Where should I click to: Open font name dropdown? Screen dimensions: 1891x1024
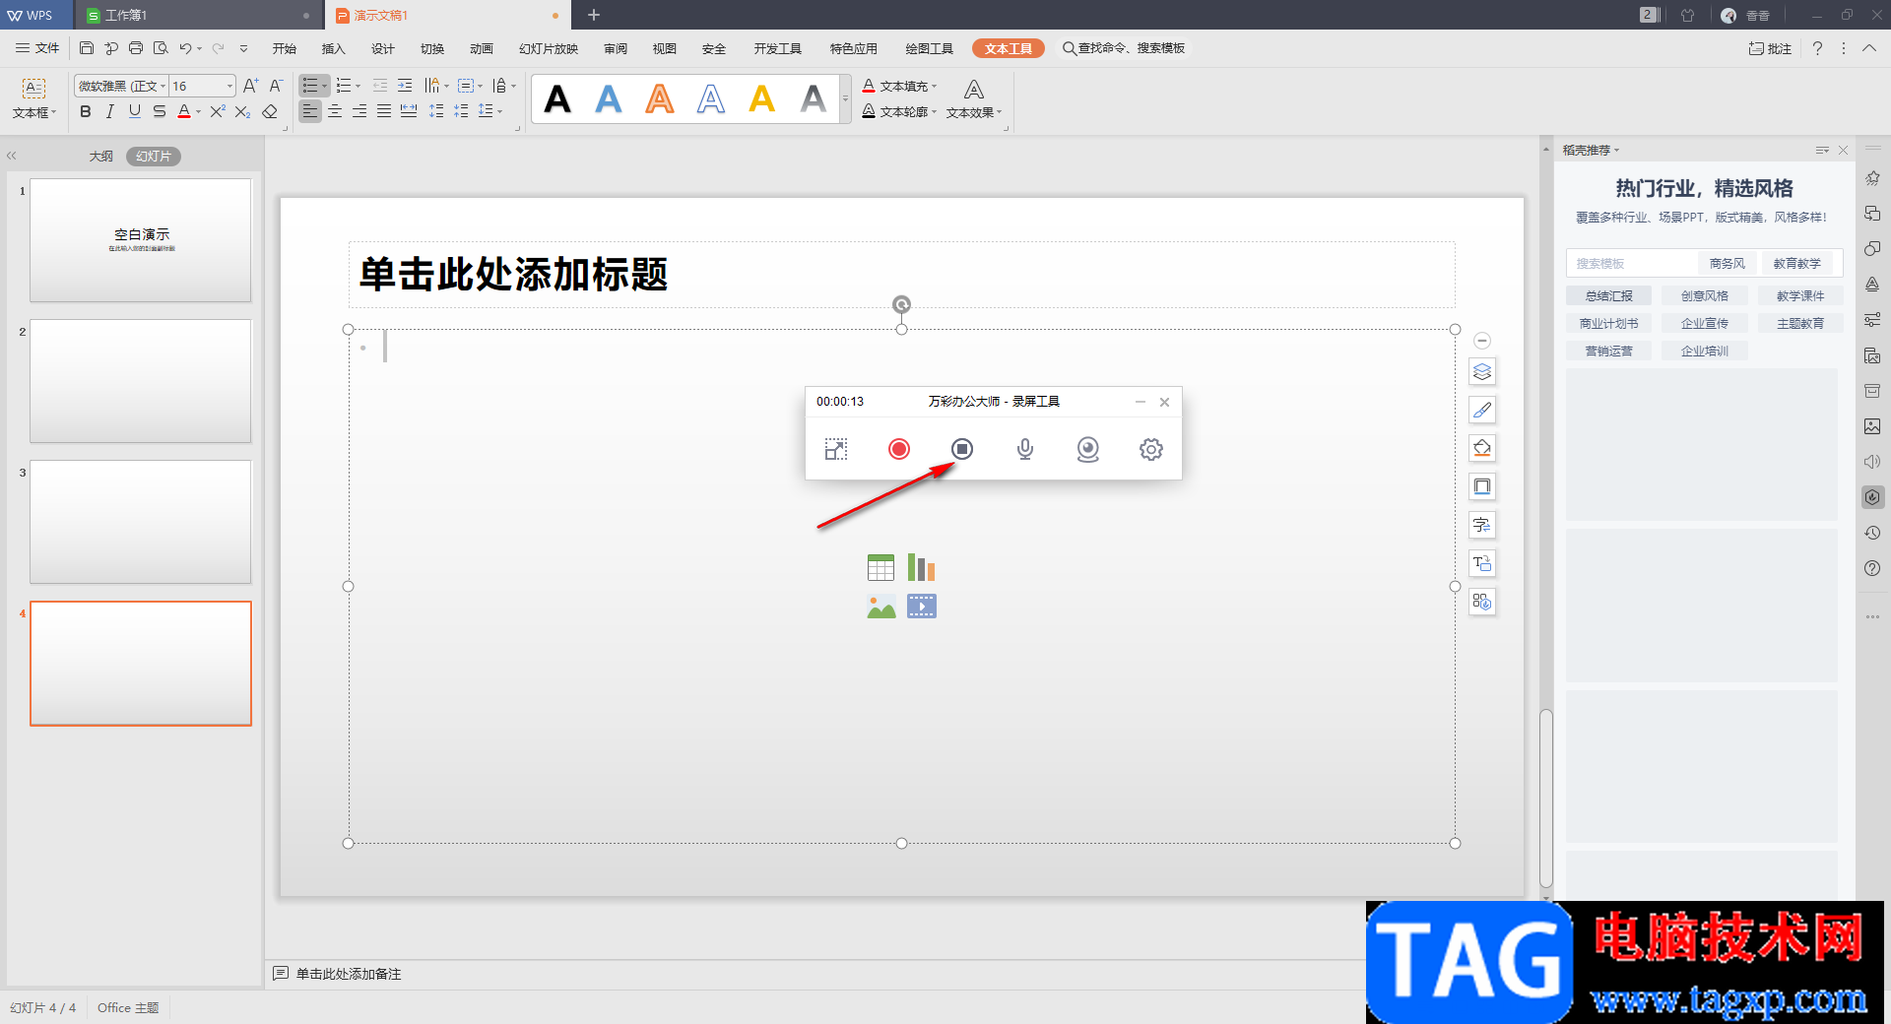(163, 87)
